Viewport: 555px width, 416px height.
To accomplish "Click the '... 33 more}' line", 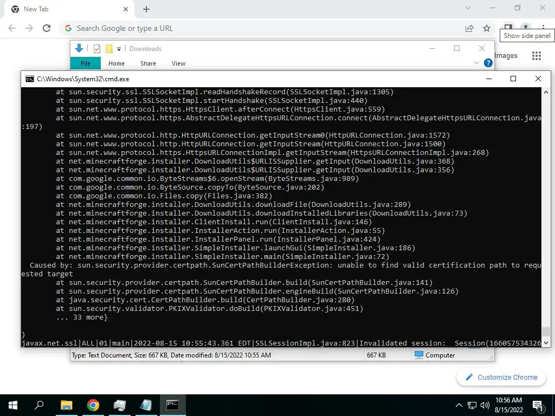I will point(82,317).
